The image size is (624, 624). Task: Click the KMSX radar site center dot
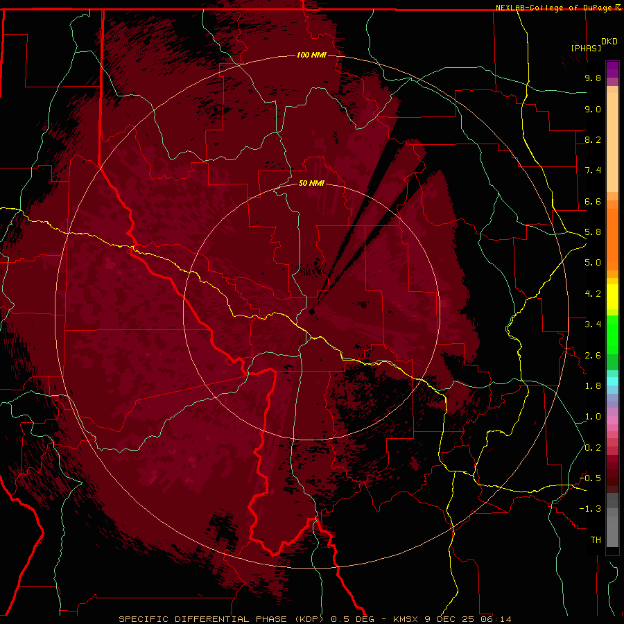point(312,311)
